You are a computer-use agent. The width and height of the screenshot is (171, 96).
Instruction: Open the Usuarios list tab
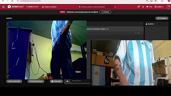pyautogui.click(x=150, y=24)
